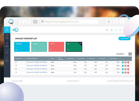Open the Announcement megaphone sidebar item

pyautogui.click(x=7, y=59)
